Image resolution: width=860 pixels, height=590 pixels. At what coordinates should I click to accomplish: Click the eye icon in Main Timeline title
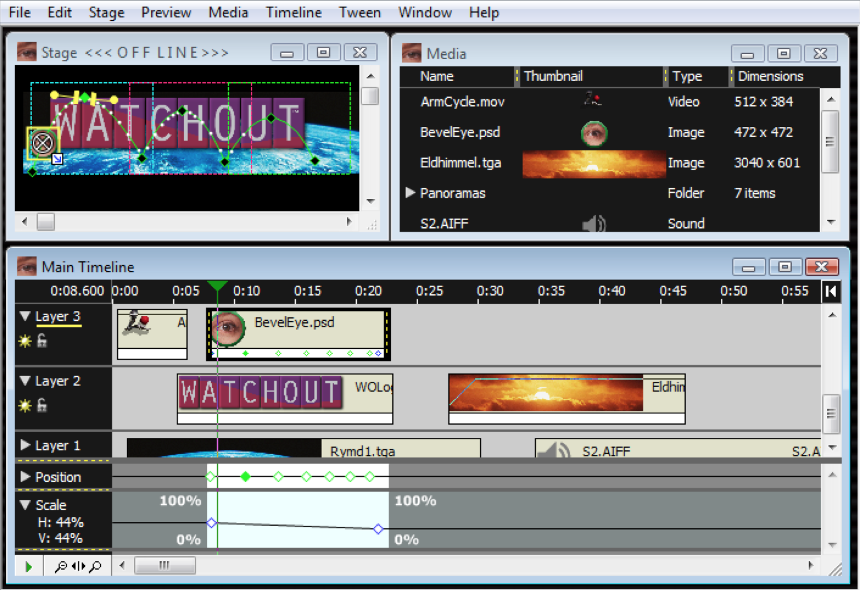[27, 266]
